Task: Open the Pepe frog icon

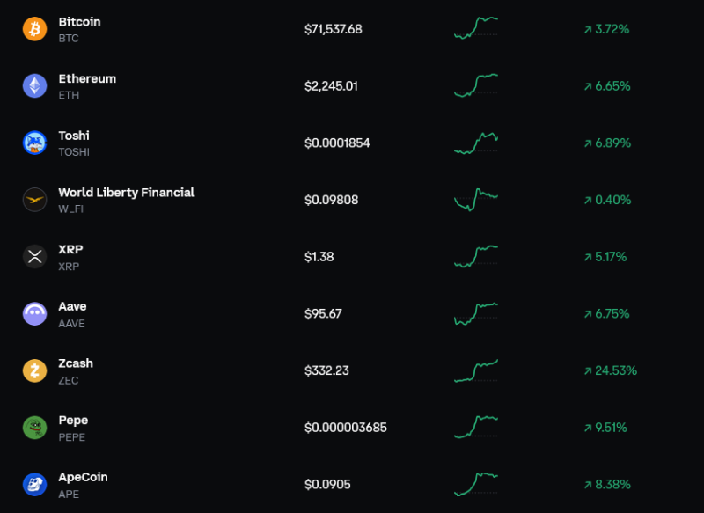Action: pyautogui.click(x=34, y=428)
